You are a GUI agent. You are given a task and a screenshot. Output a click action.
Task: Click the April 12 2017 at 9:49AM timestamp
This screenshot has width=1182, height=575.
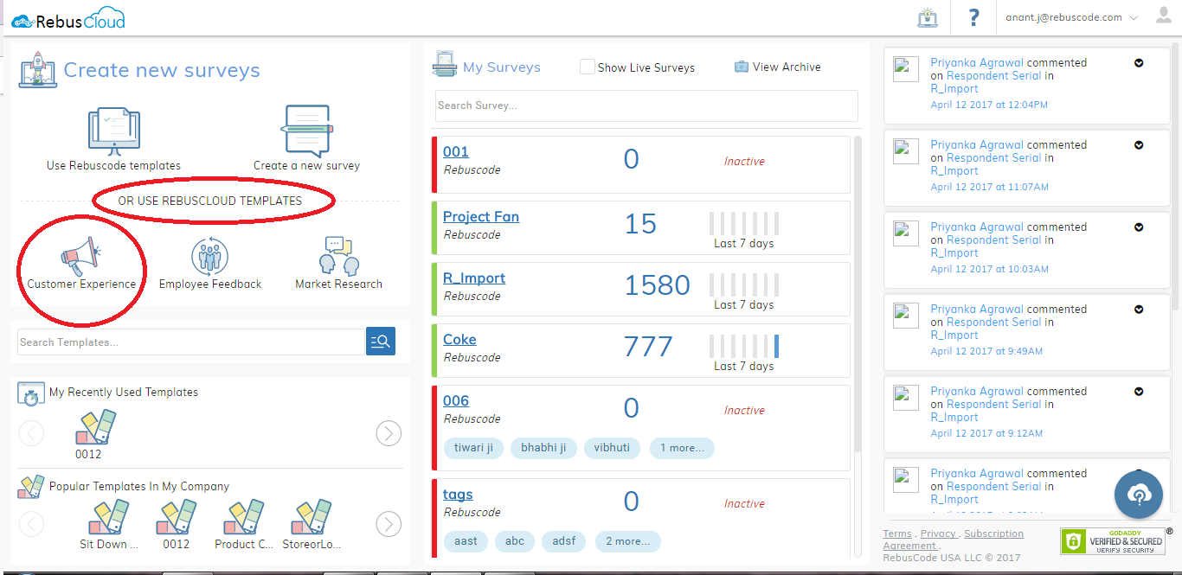pyautogui.click(x=986, y=351)
